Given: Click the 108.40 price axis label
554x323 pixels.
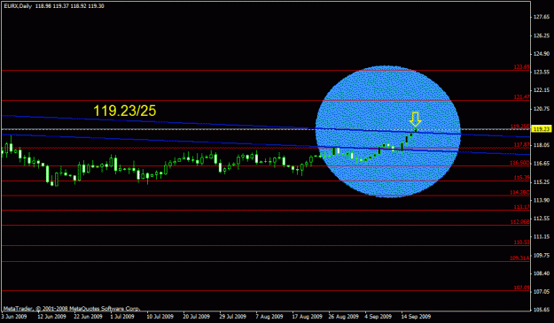Looking at the screenshot, I should pos(542,273).
